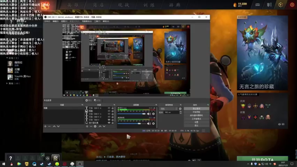Increase the transition duration with the stepper arrow
The height and width of the screenshot is (167, 297).
tap(180, 112)
